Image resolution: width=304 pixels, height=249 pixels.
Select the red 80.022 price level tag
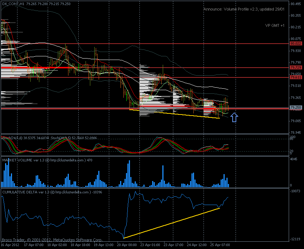tap(296, 44)
